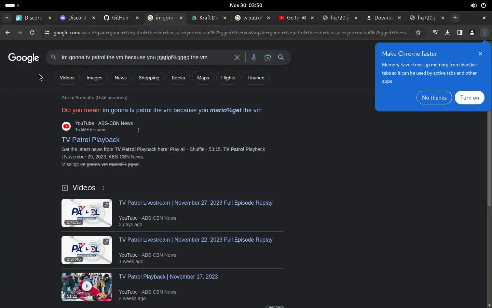The width and height of the screenshot is (492, 308).
Task: Filter results by Images
Action: [x=94, y=78]
